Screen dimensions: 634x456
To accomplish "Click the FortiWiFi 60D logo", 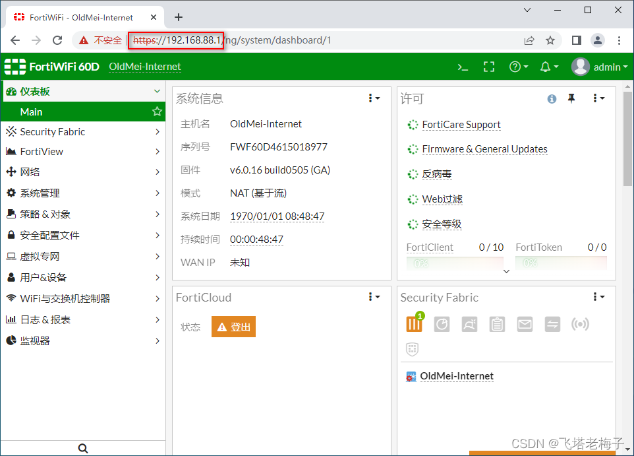I will pos(52,67).
